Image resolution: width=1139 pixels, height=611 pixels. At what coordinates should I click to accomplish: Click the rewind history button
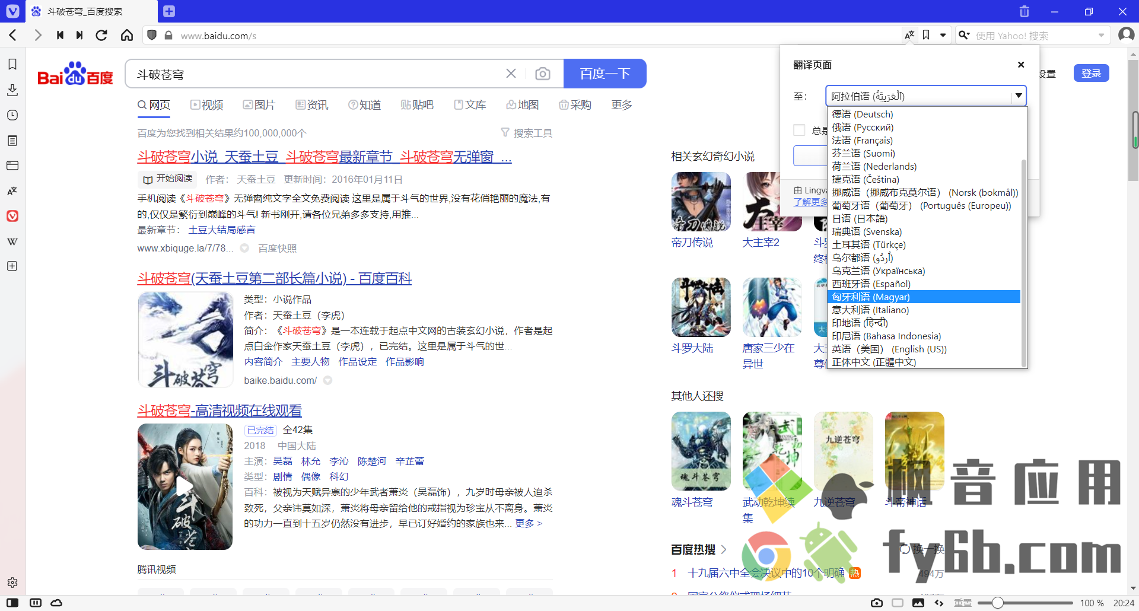pyautogui.click(x=60, y=36)
